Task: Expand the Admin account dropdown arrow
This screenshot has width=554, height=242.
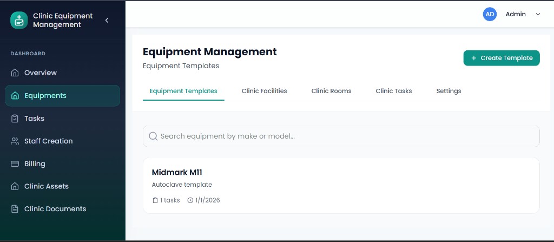Action: coord(538,14)
